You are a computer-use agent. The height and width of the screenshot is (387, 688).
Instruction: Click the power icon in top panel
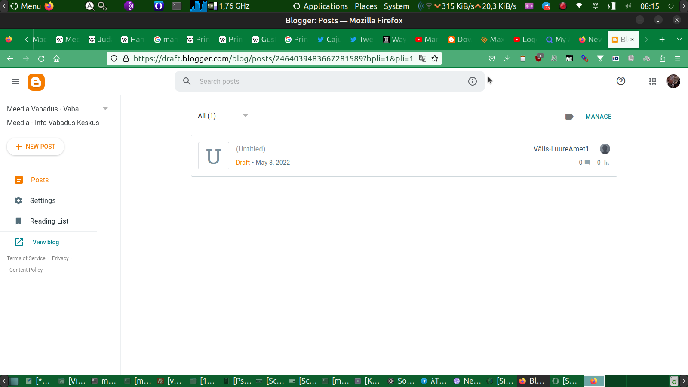point(671,6)
